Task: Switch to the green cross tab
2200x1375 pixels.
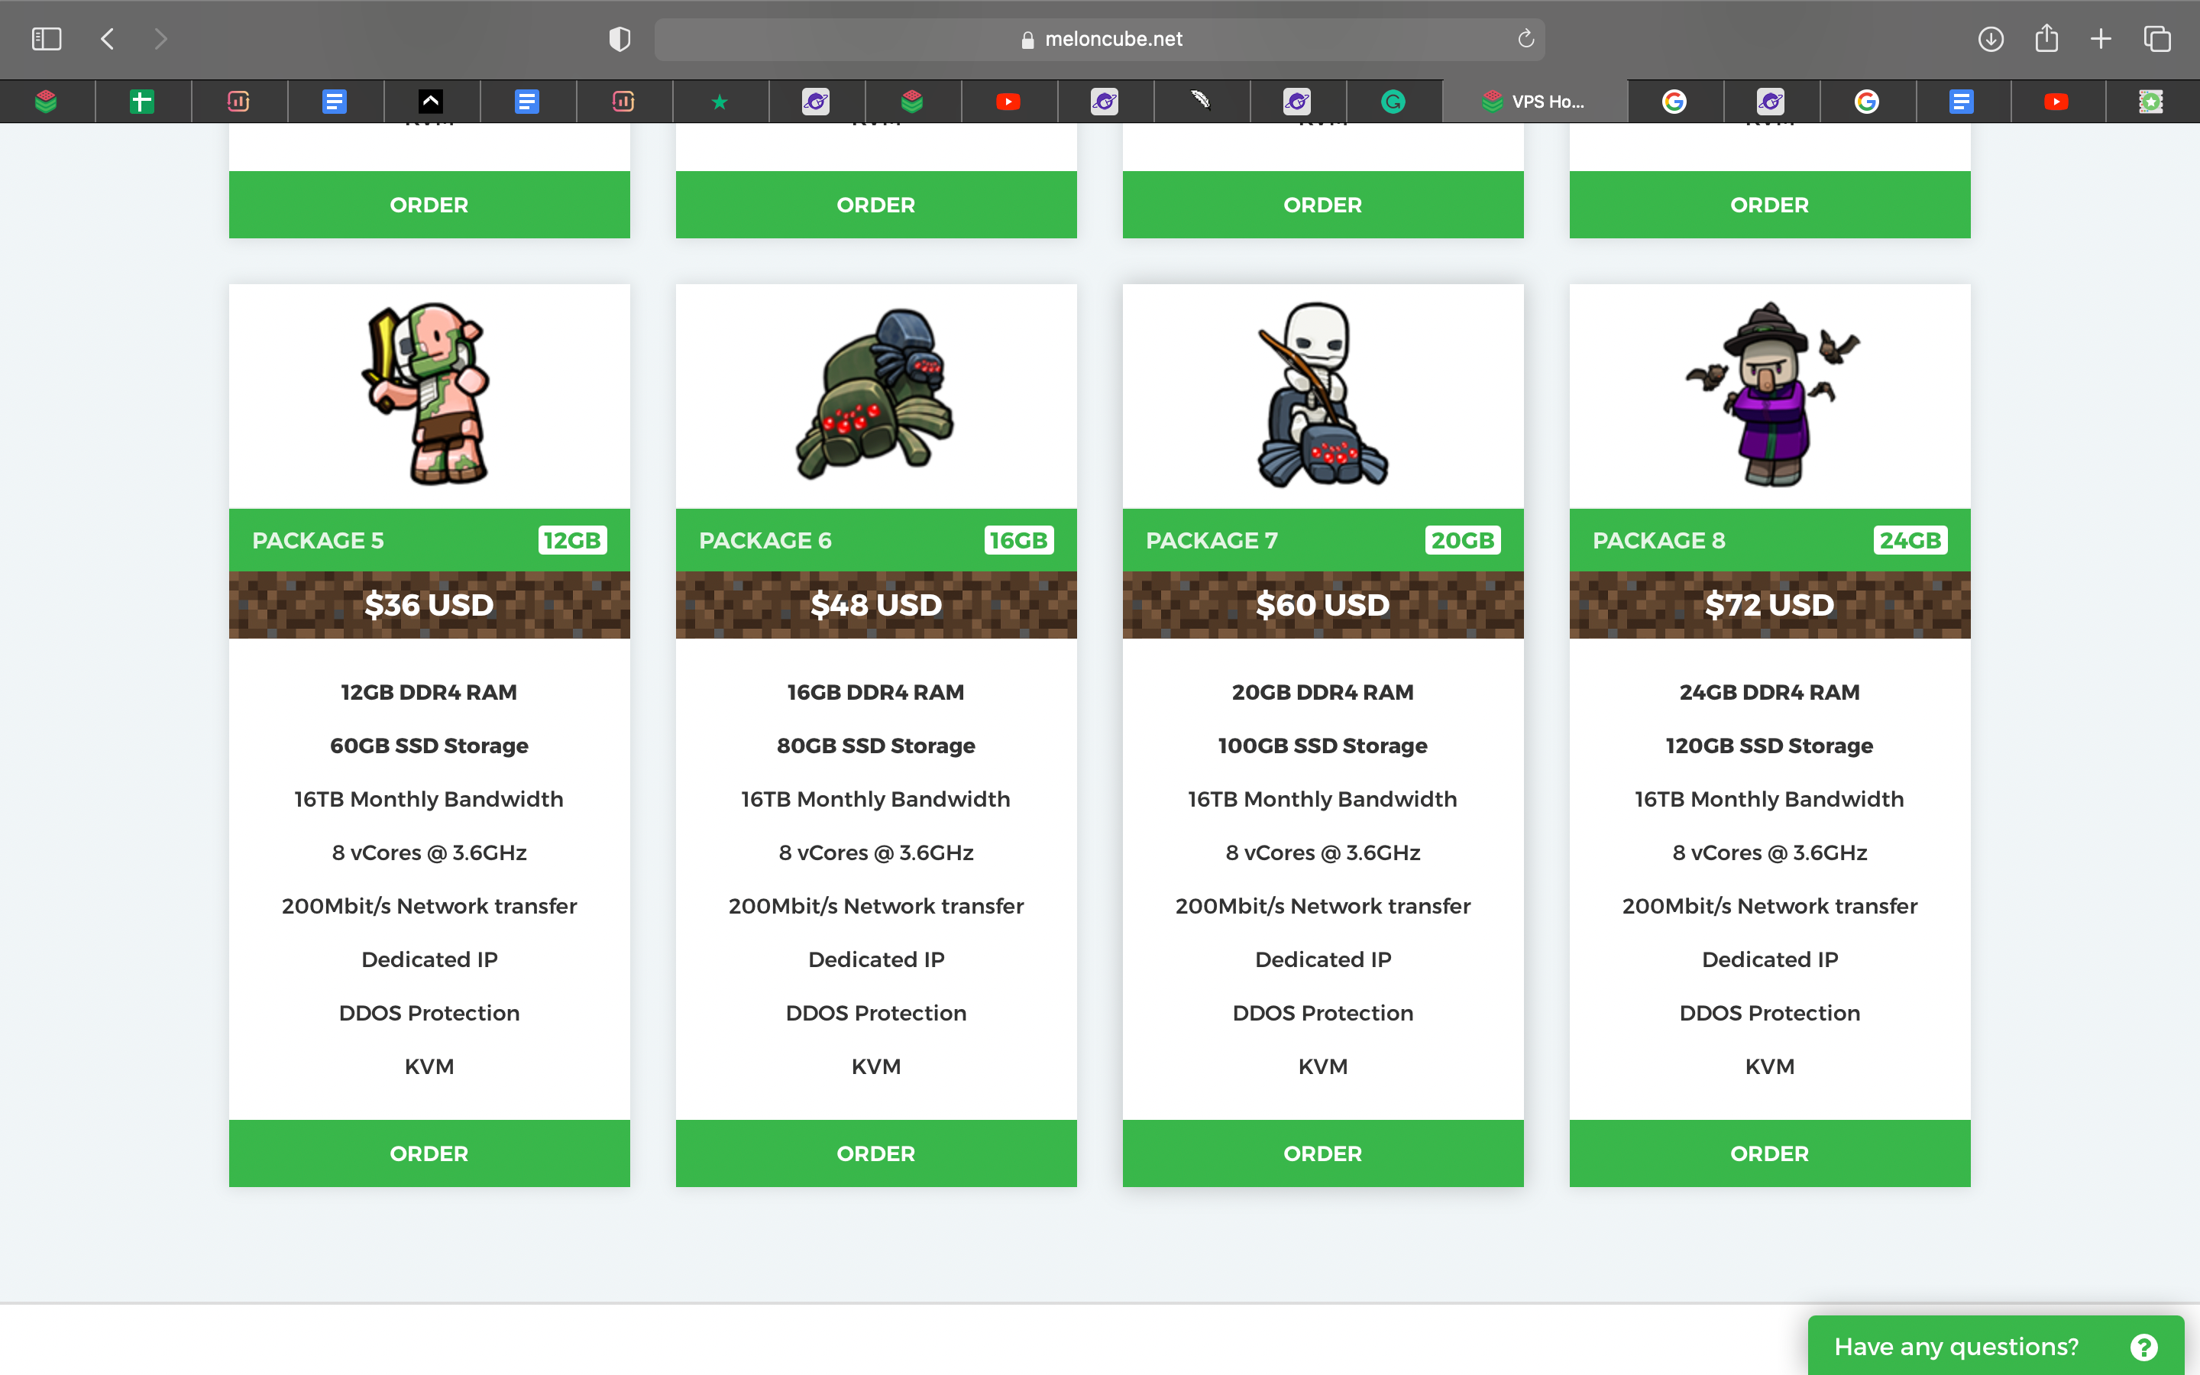Action: (x=142, y=101)
